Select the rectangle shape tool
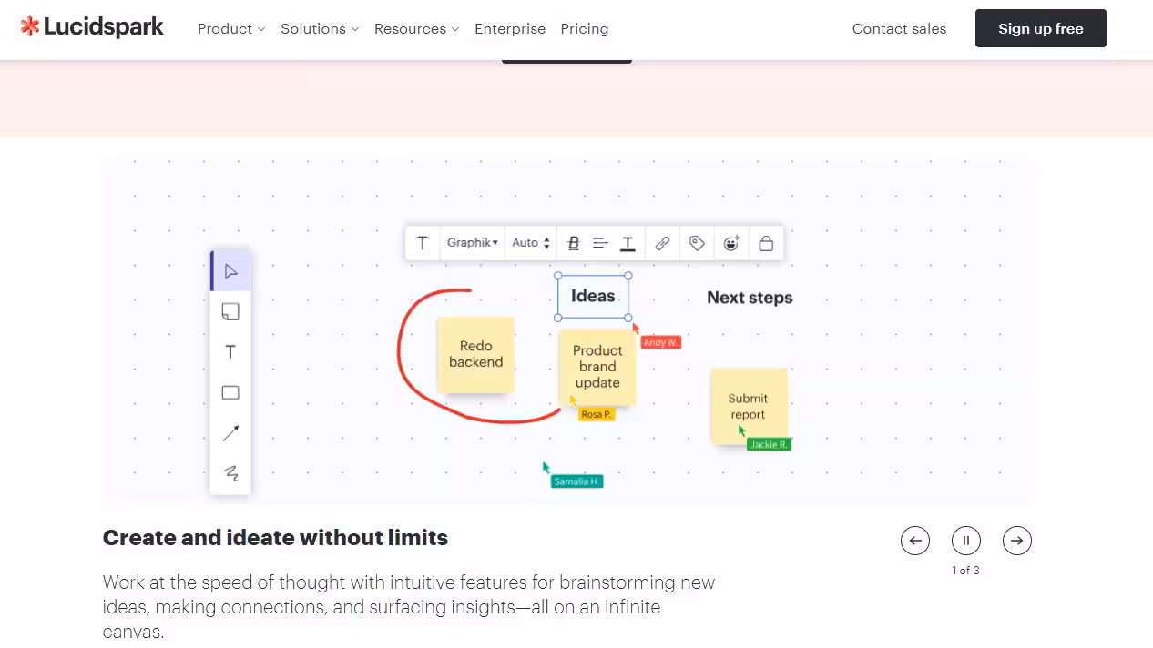1153x648 pixels. [230, 393]
